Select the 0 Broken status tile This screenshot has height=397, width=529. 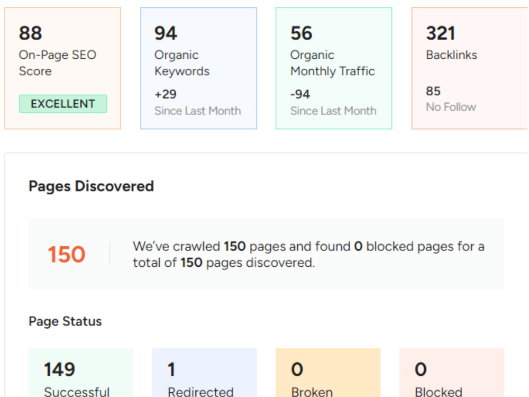coord(328,373)
